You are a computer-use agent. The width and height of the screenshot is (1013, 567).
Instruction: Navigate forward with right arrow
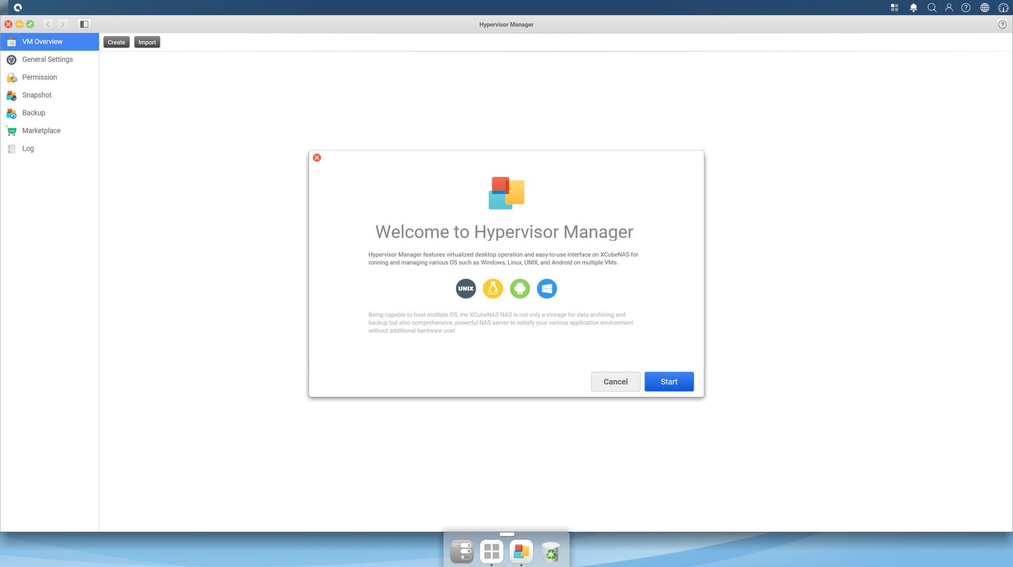click(63, 24)
